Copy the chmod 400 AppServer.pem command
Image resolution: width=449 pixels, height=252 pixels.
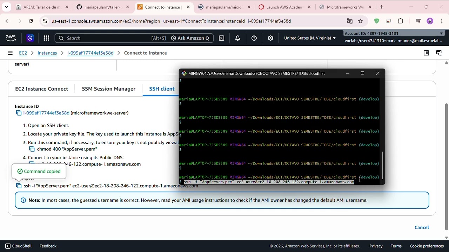click(32, 149)
